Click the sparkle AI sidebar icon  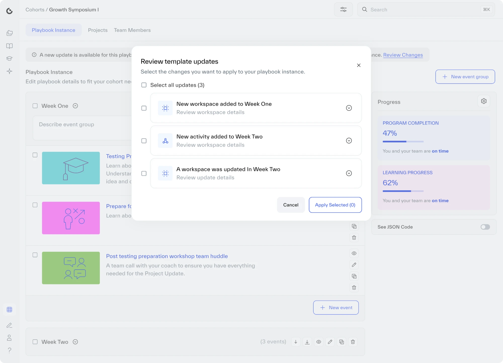click(9, 71)
